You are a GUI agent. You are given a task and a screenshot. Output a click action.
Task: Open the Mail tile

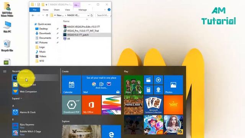point(101,85)
